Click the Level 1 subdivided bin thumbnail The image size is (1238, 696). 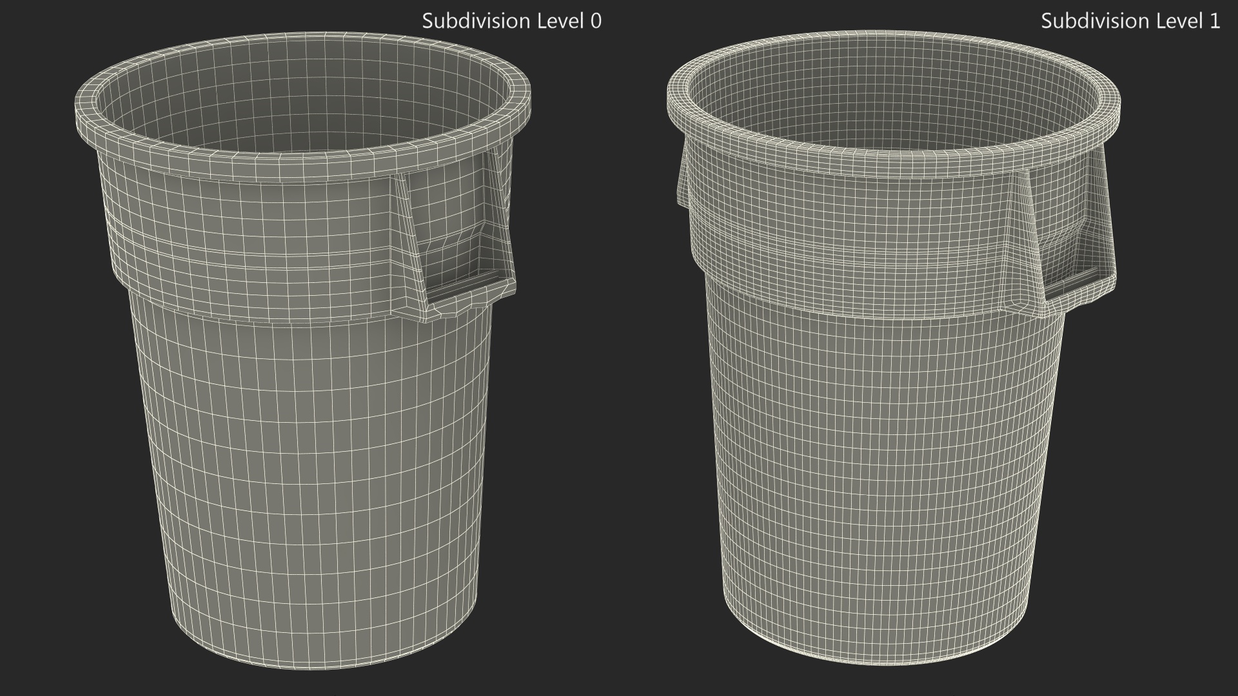tap(893, 348)
